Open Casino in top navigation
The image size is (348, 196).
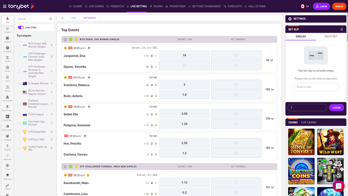(75, 6)
